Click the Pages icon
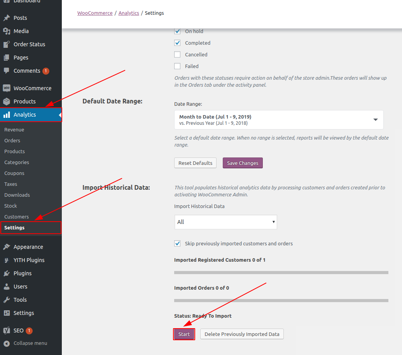The height and width of the screenshot is (355, 402). [x=7, y=58]
